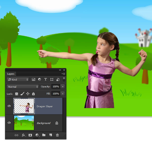The width and height of the screenshot is (152, 143).
Task: Create a new layer from panel bottom
Action: 50,135
